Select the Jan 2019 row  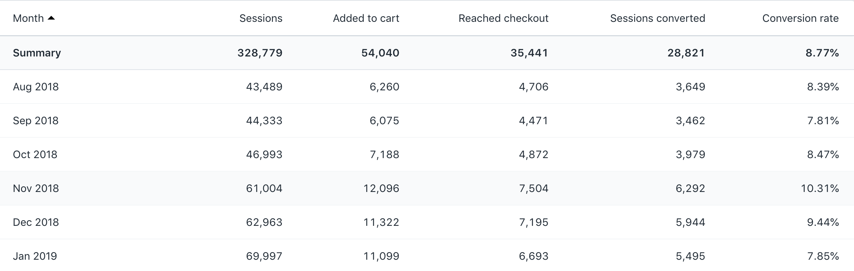click(35, 256)
